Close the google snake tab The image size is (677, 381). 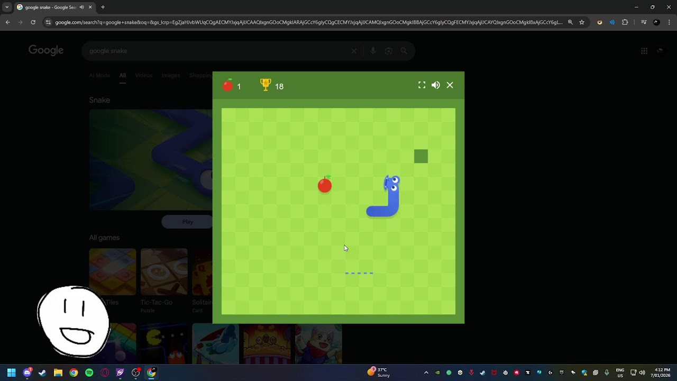pos(90,7)
